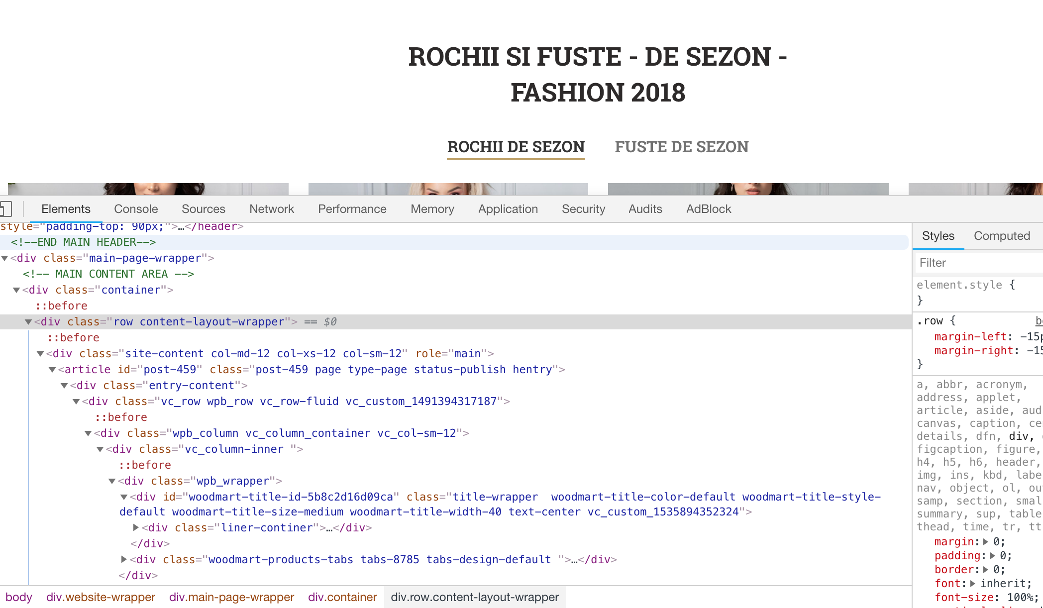Click body in the DOM breadcrumb

[19, 597]
